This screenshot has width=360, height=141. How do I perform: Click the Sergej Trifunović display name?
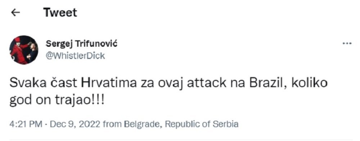pos(82,44)
